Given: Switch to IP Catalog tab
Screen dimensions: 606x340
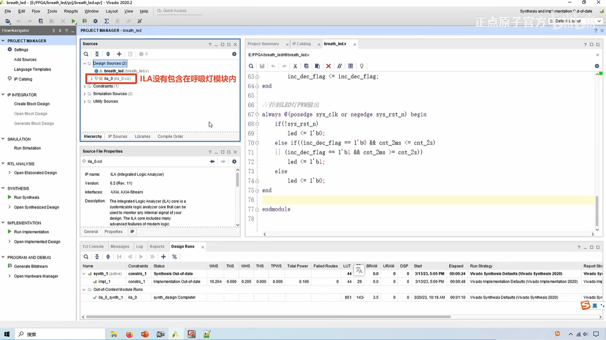Looking at the screenshot, I should coord(301,44).
